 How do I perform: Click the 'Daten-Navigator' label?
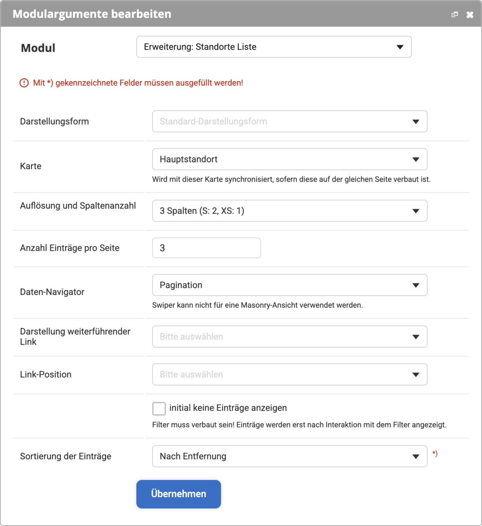tap(52, 292)
